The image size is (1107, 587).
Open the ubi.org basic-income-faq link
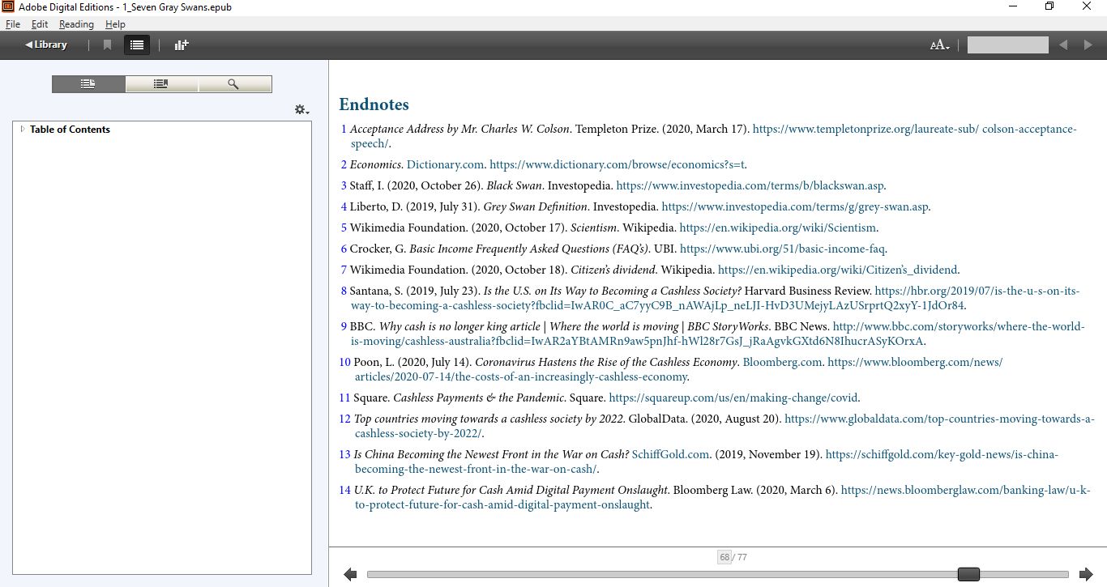(782, 249)
